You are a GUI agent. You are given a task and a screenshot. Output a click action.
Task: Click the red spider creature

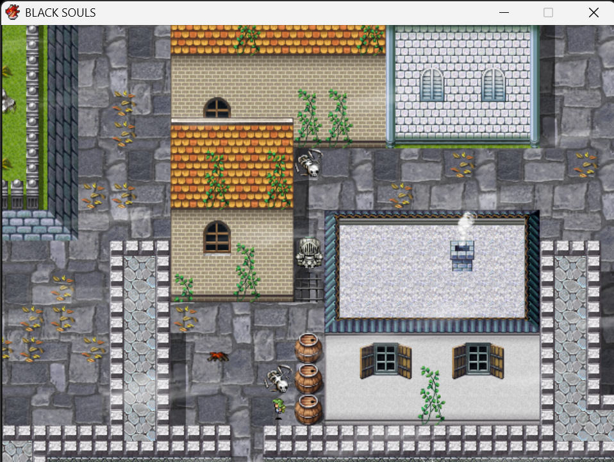point(218,357)
